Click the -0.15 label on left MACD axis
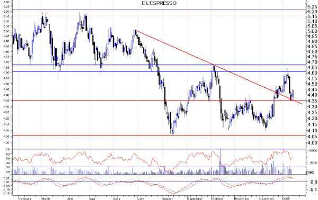Image resolution: width=318 pixels, height=200 pixels. [6, 193]
